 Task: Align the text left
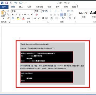[x=51, y=14]
